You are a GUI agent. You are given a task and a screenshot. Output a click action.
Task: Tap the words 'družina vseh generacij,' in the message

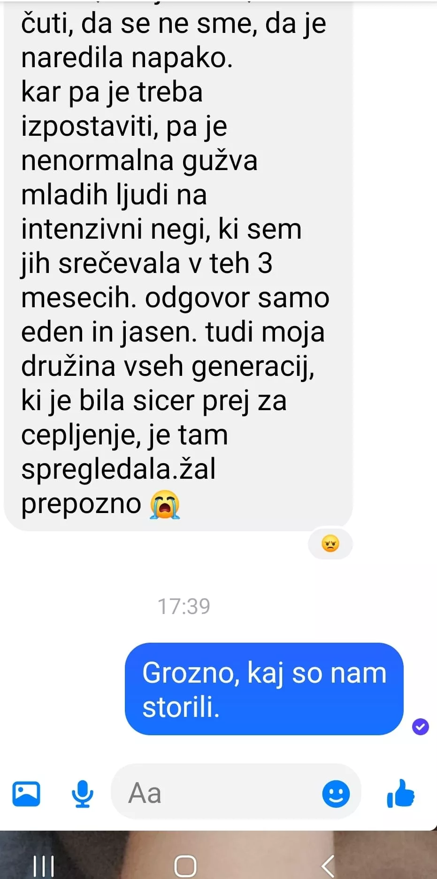(168, 366)
